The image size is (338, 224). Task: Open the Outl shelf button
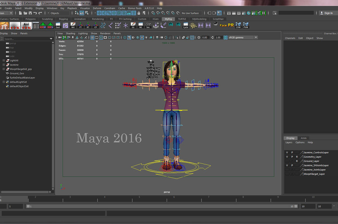[x=58, y=26]
